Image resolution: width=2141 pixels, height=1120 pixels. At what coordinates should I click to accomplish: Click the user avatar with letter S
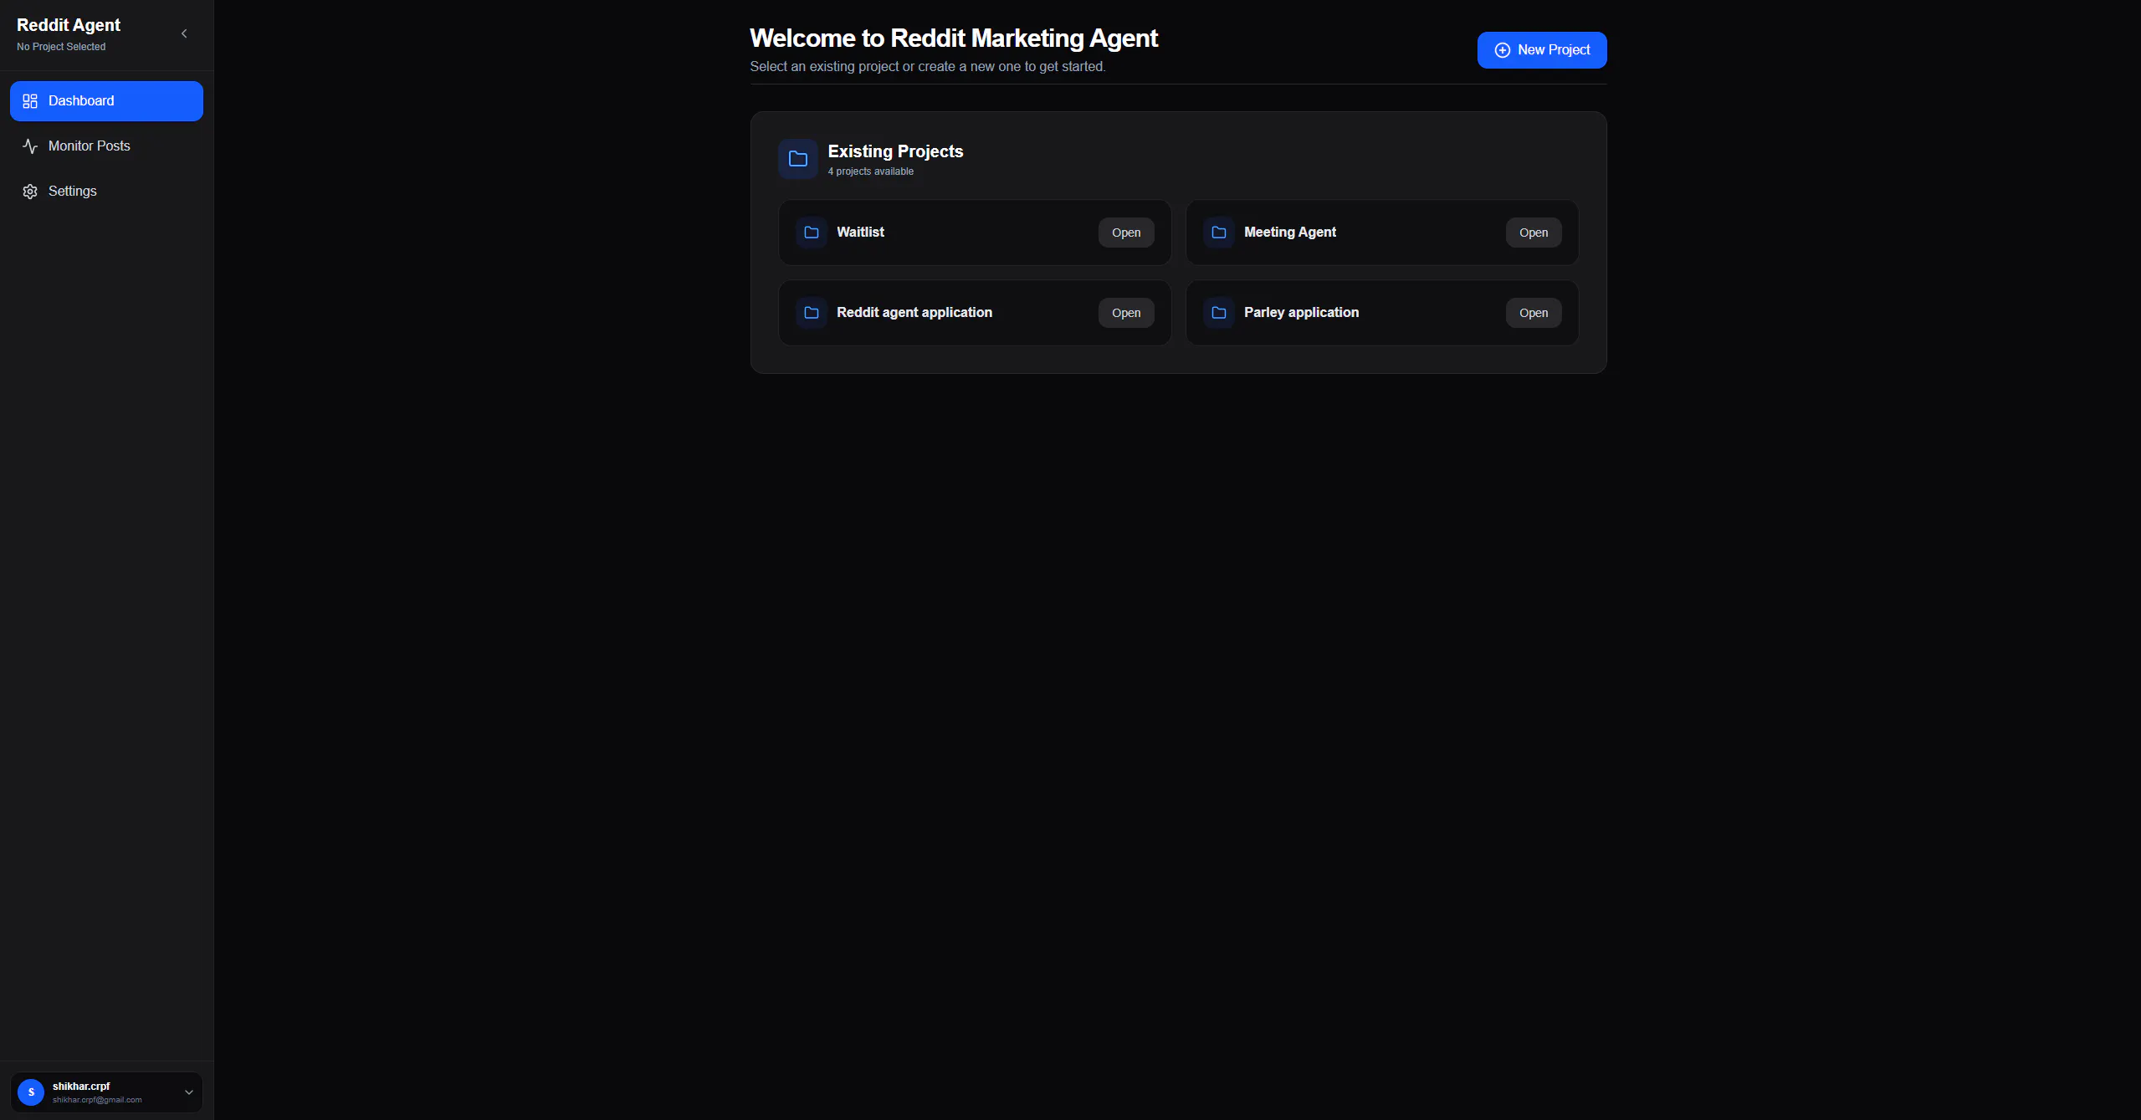coord(31,1092)
